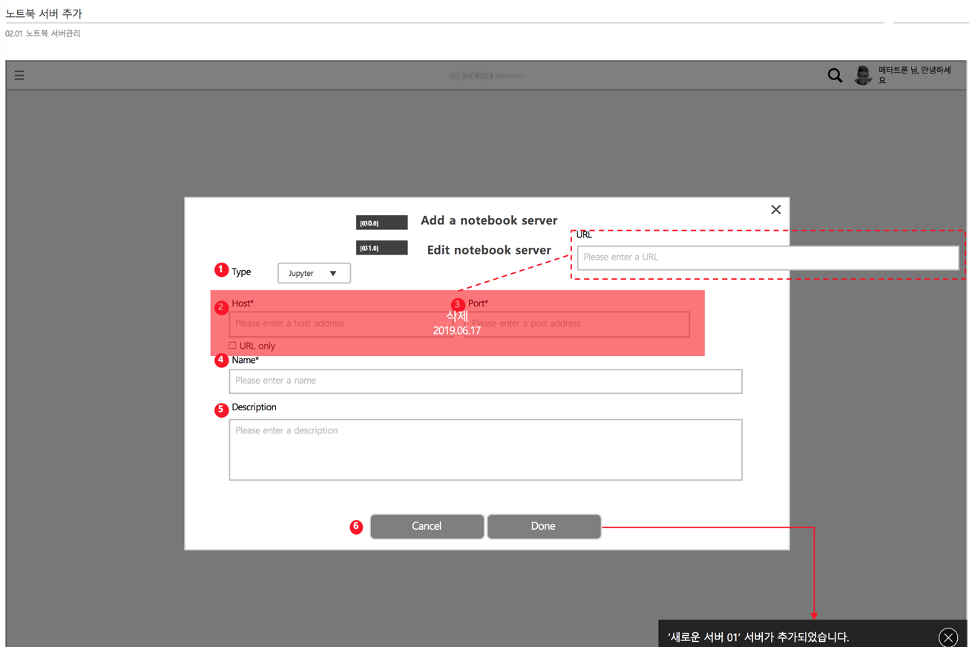Screen dimensions: 969x647
Task: Open the user profile avatar
Action: click(863, 75)
